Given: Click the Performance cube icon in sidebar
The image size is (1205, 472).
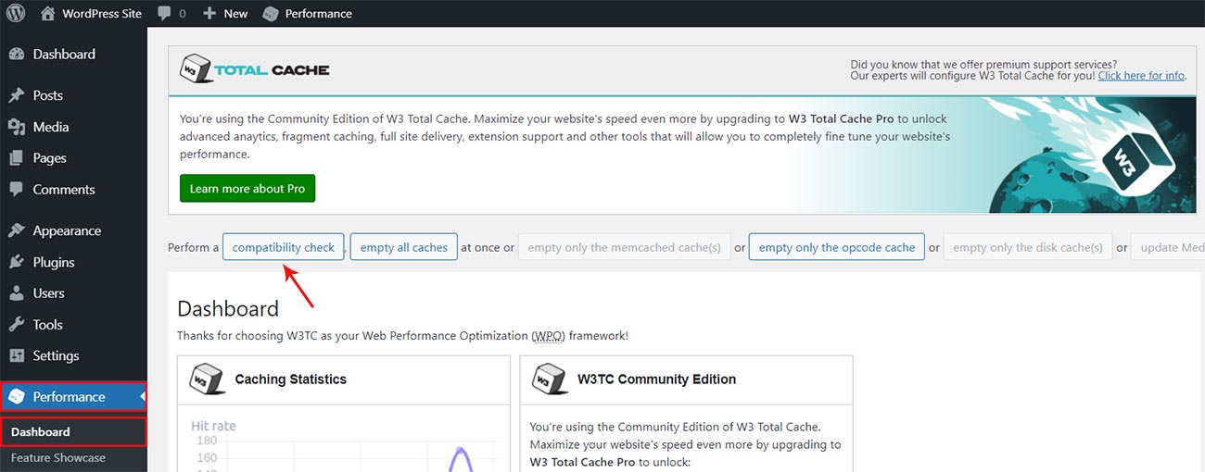Looking at the screenshot, I should 17,397.
